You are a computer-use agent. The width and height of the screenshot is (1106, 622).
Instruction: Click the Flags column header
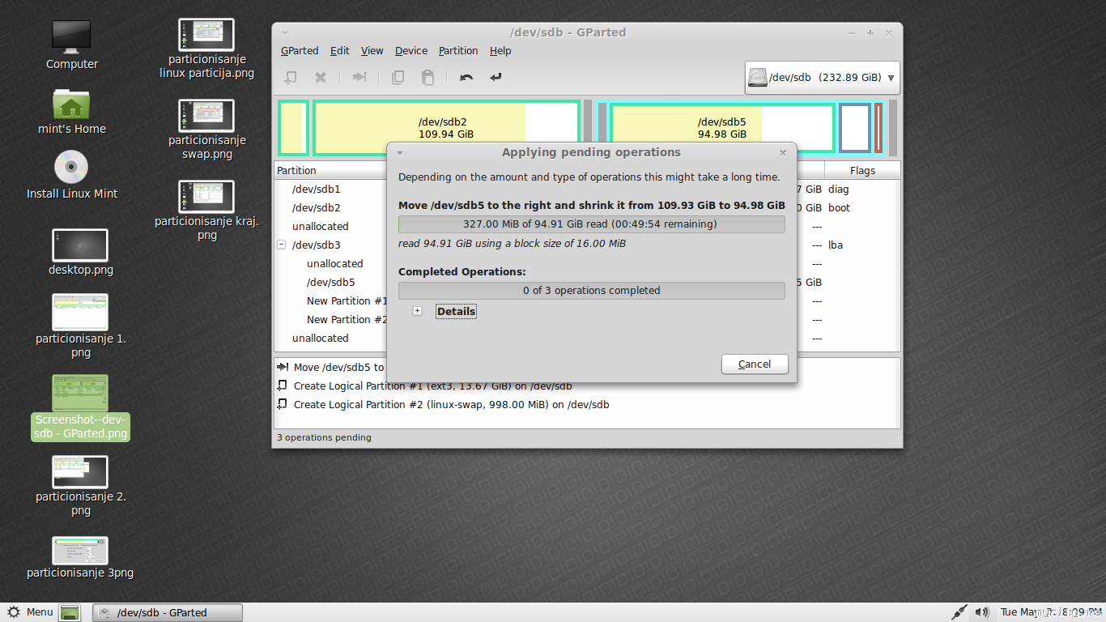(862, 170)
